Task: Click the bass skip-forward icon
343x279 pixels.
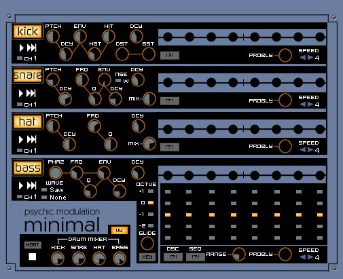Action: click(x=31, y=185)
